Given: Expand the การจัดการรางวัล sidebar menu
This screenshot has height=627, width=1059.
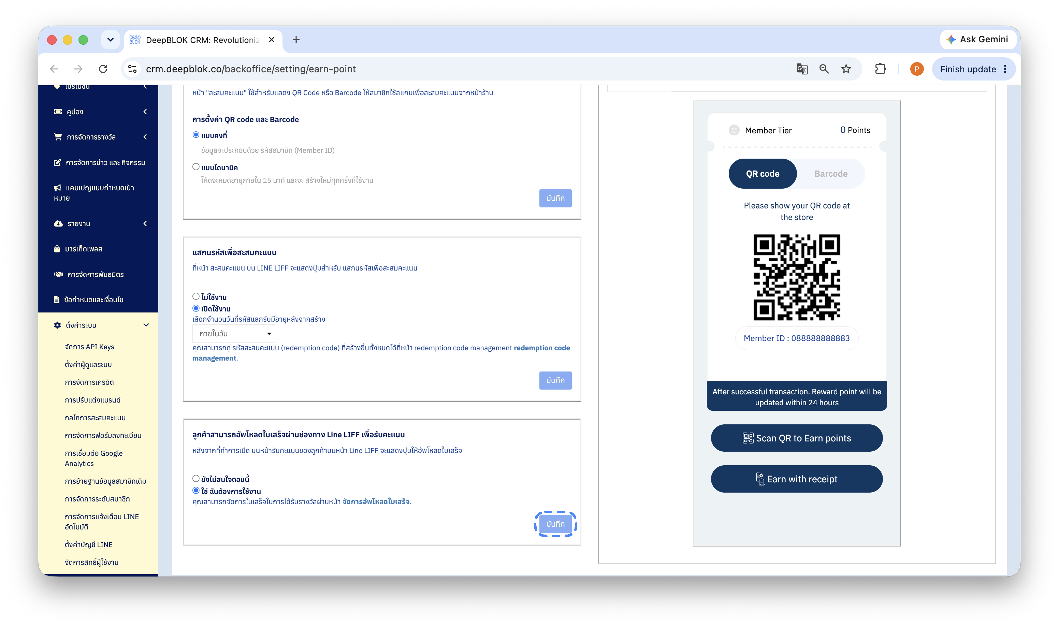Looking at the screenshot, I should (x=100, y=137).
